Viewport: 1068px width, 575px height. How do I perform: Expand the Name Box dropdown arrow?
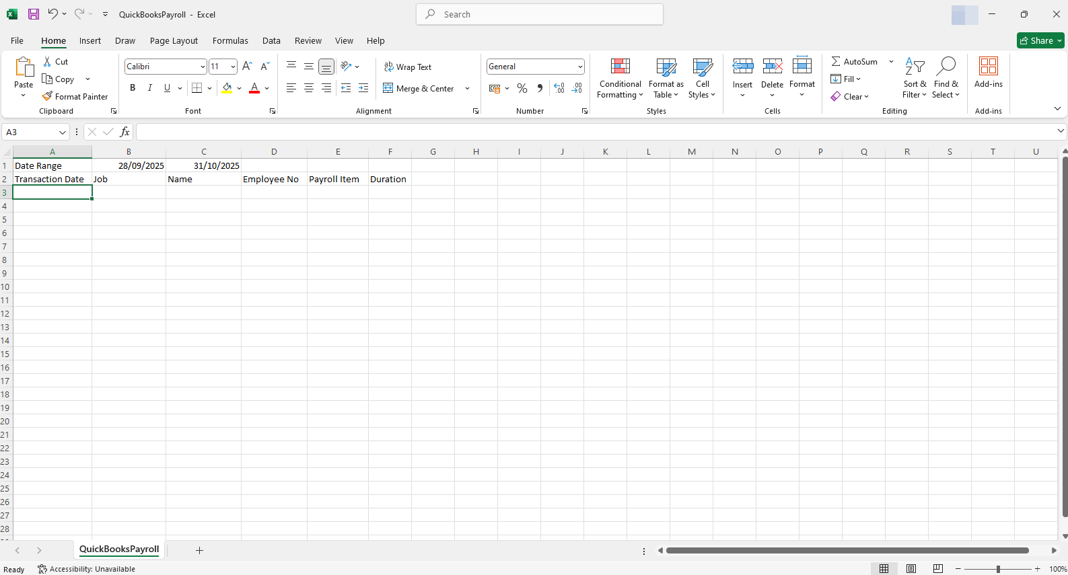(63, 132)
